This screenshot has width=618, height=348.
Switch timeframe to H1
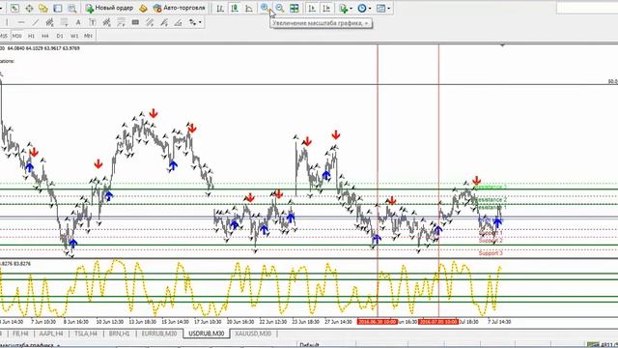pyautogui.click(x=31, y=36)
